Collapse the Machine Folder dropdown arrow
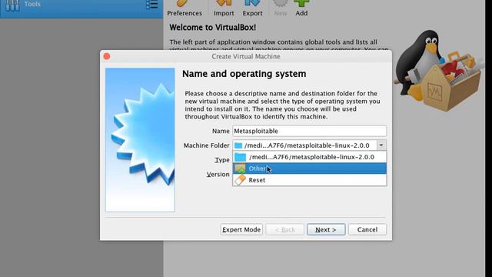 click(x=381, y=145)
